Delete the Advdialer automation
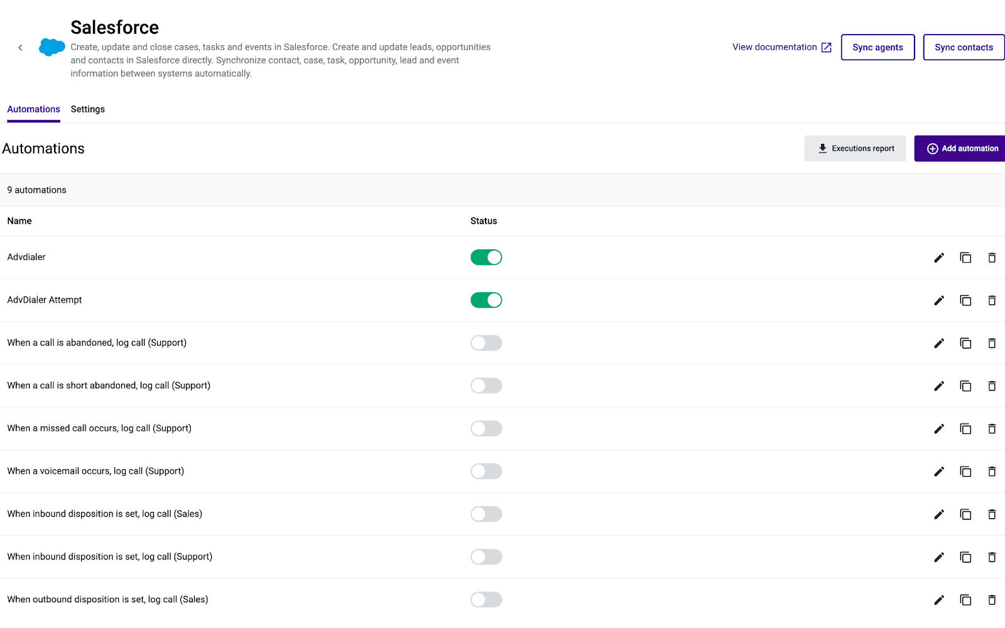The height and width of the screenshot is (628, 1005). [992, 257]
